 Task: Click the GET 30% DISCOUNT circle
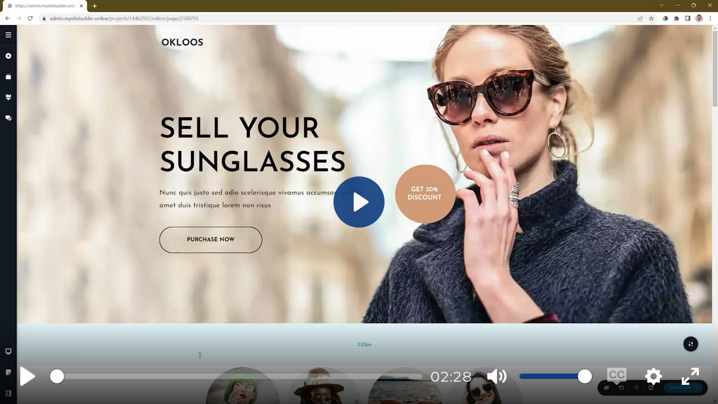click(x=425, y=193)
